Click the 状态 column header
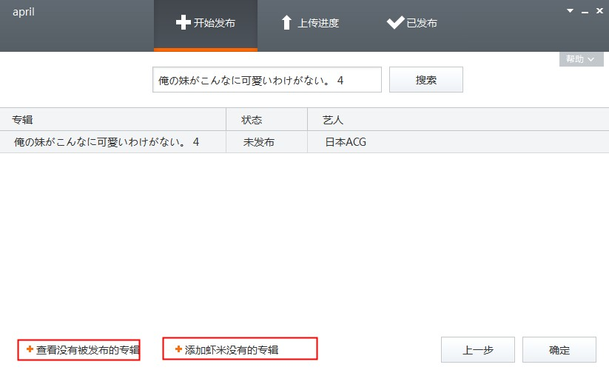The width and height of the screenshot is (609, 370). [x=266, y=120]
